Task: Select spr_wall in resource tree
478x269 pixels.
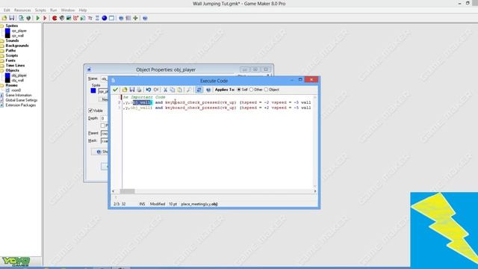Action: 18,36
